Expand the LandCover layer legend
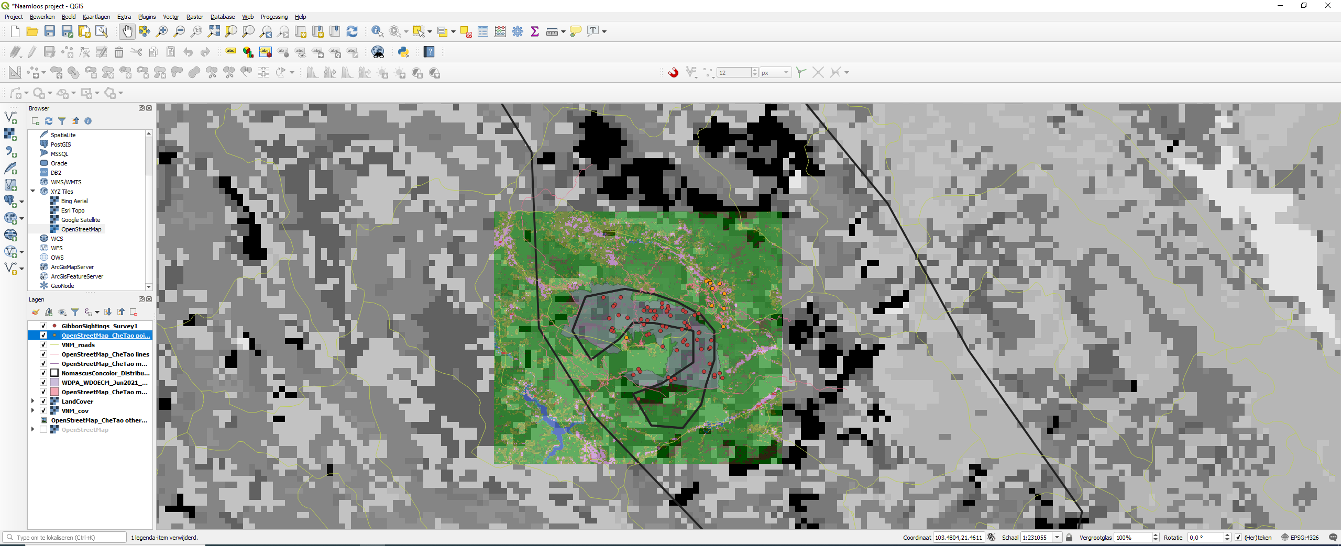 tap(32, 401)
